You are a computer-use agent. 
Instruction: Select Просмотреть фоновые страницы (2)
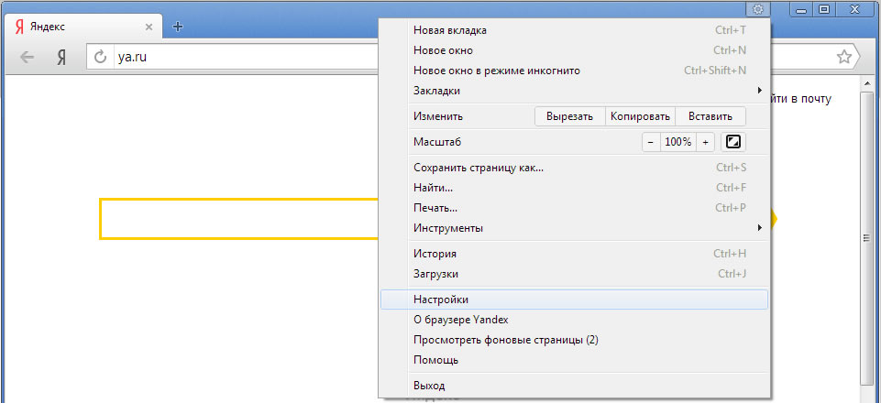(574, 340)
